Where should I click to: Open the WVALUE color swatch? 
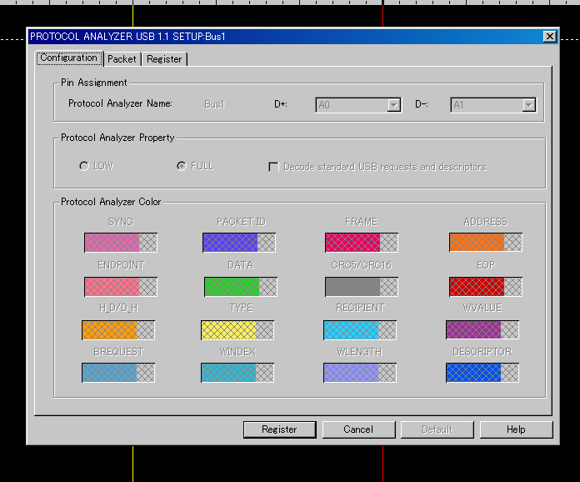point(482,330)
